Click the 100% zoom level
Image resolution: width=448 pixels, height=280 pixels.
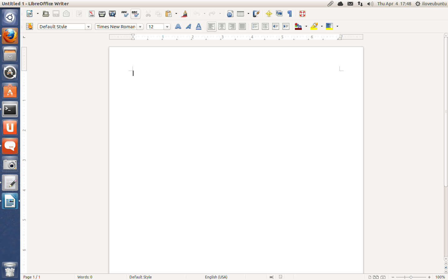pyautogui.click(x=440, y=277)
